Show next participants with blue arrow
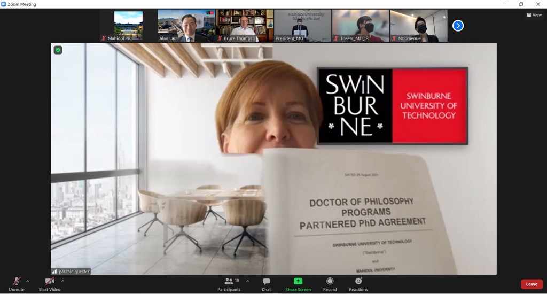Screen dimensions: 547x294 tap(458, 26)
